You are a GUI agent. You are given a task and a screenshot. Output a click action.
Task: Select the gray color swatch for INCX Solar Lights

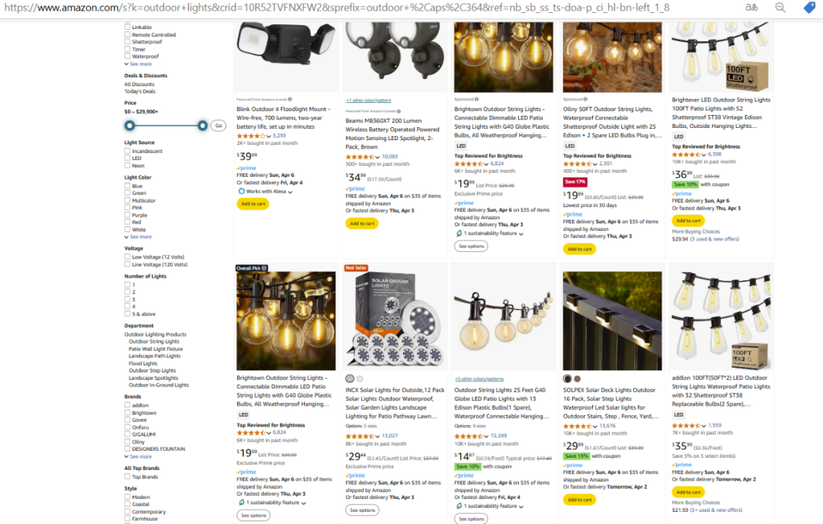coord(350,379)
